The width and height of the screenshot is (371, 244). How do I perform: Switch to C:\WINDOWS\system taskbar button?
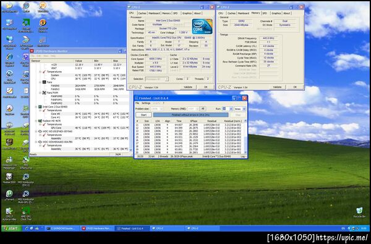coord(62,229)
